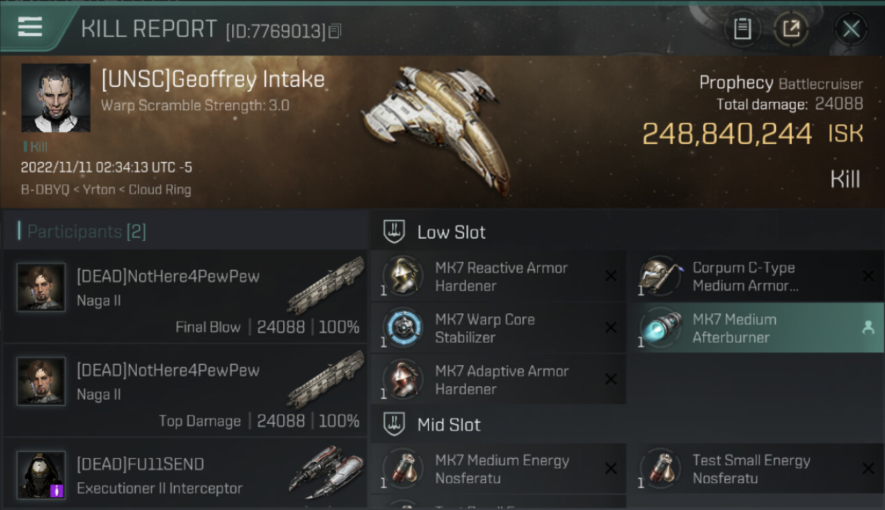885x510 pixels.
Task: Click the share export icon
Action: coord(790,29)
